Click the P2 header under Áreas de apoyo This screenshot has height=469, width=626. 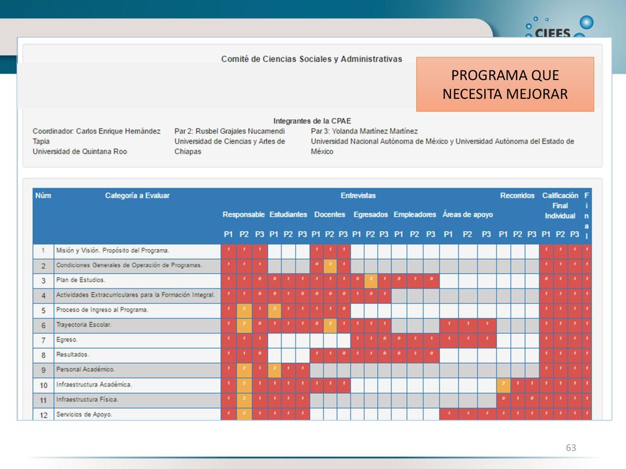pyautogui.click(x=467, y=234)
